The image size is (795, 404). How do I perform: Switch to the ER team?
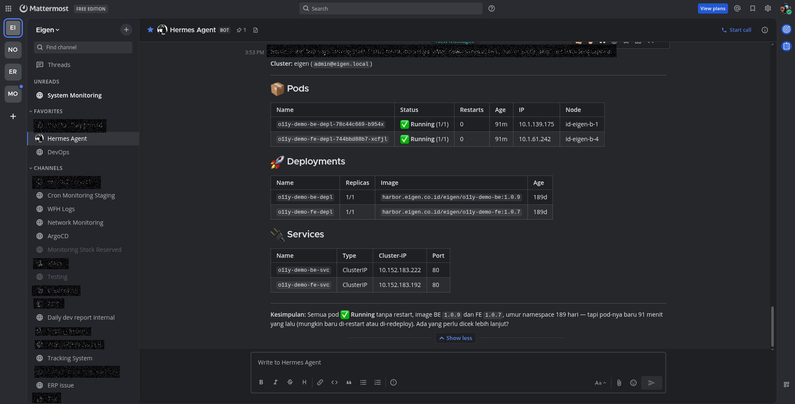13,72
